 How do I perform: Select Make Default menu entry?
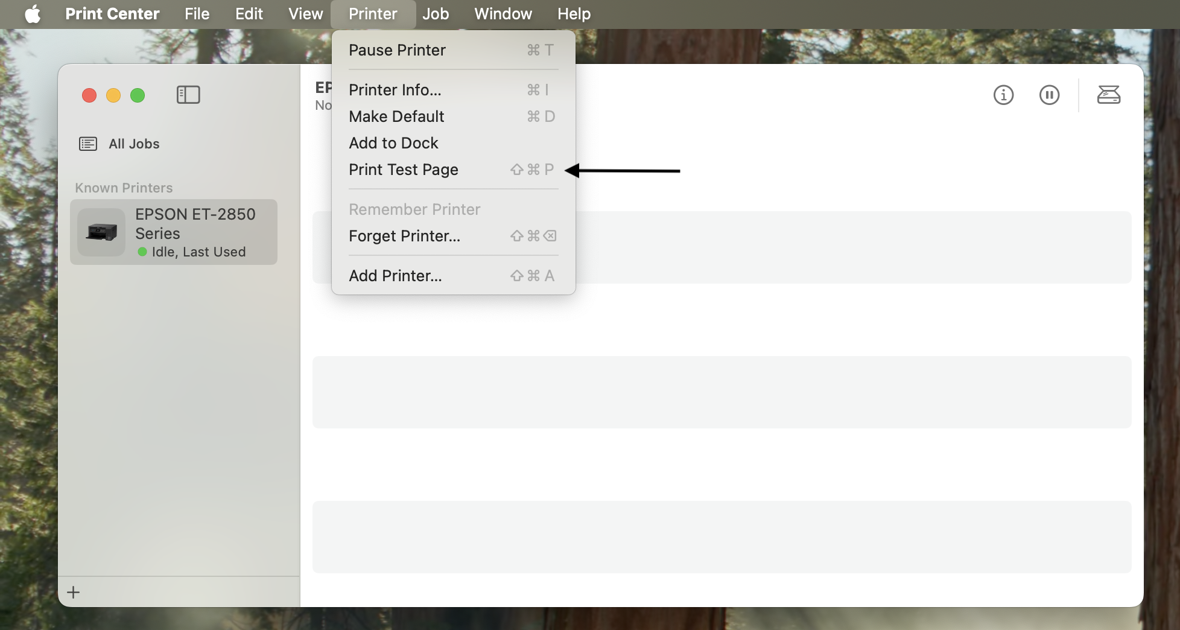tap(454, 116)
